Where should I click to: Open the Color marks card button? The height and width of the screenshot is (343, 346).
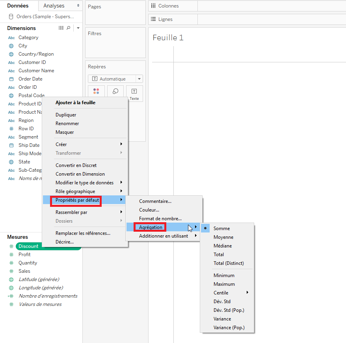(96, 93)
